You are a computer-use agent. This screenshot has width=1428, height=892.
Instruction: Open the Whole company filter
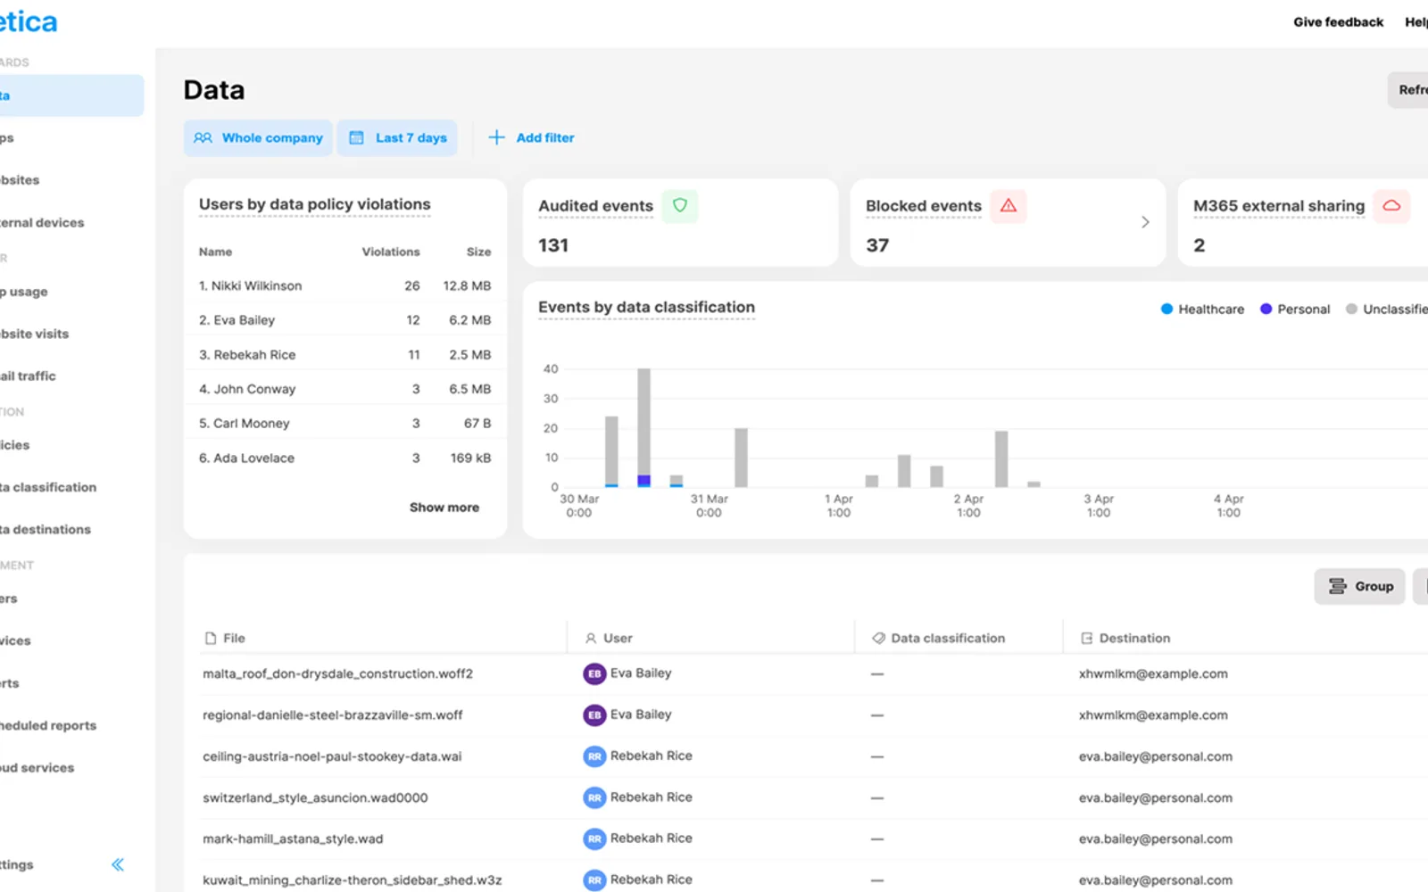click(x=258, y=138)
